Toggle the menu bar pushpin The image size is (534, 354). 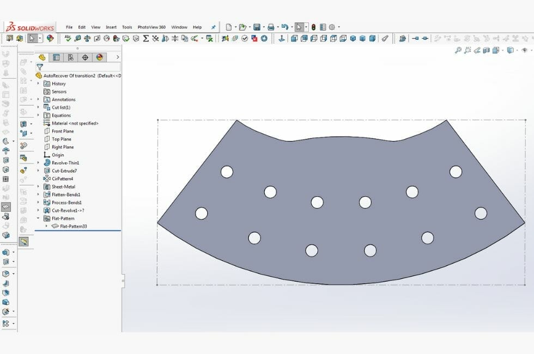tap(213, 27)
